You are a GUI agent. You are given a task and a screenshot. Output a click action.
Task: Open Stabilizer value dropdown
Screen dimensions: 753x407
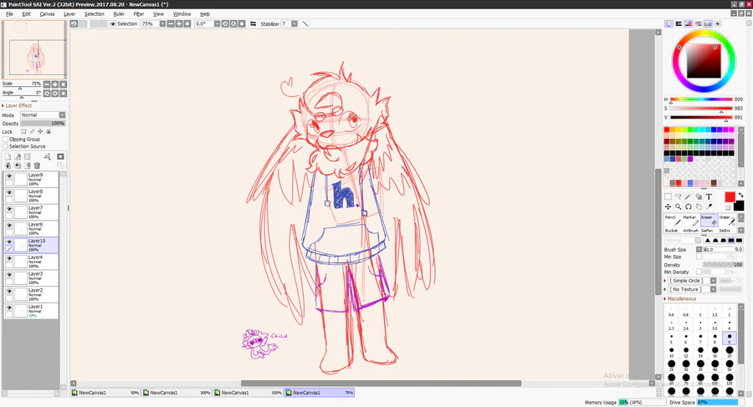pos(295,23)
